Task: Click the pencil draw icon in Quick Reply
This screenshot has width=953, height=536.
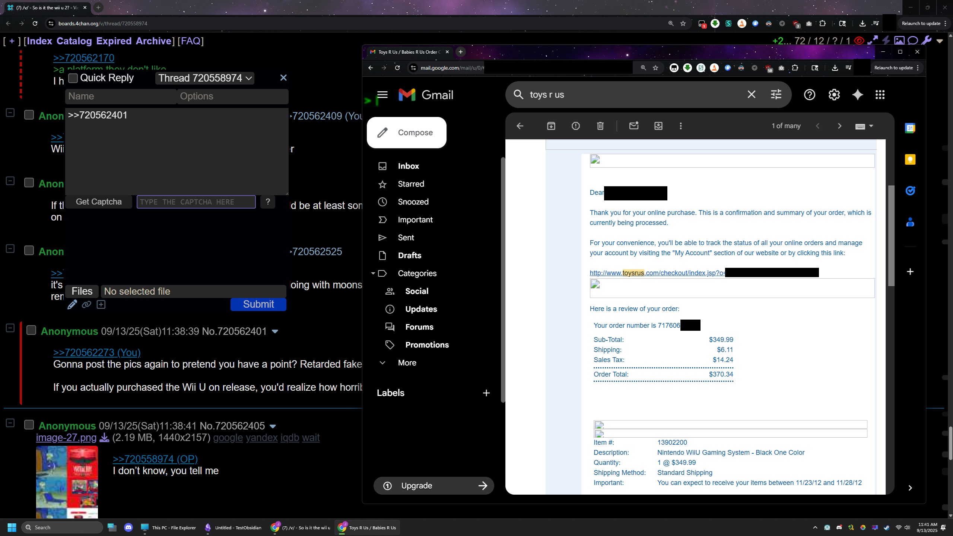Action: coord(72,305)
